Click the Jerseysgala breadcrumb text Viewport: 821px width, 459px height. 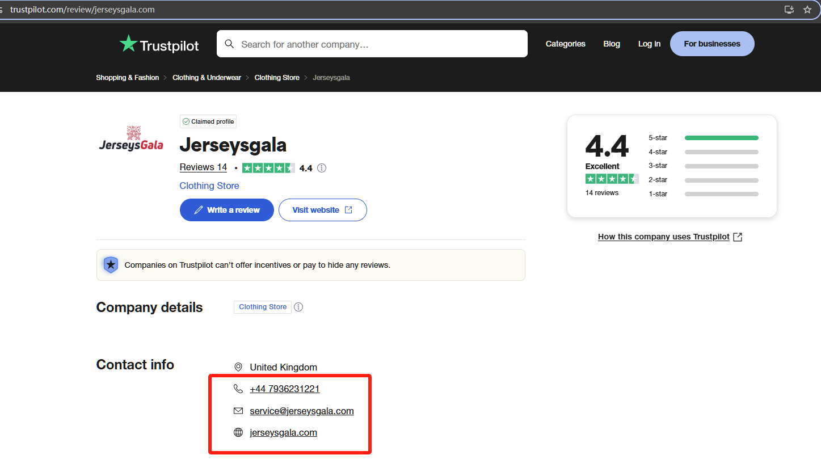coord(331,78)
